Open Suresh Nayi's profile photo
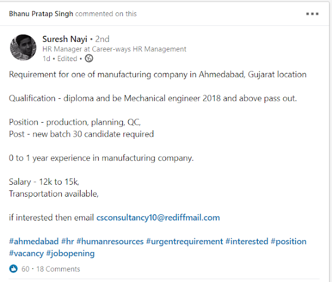Viewport: 332px width, 282px height. point(23,48)
